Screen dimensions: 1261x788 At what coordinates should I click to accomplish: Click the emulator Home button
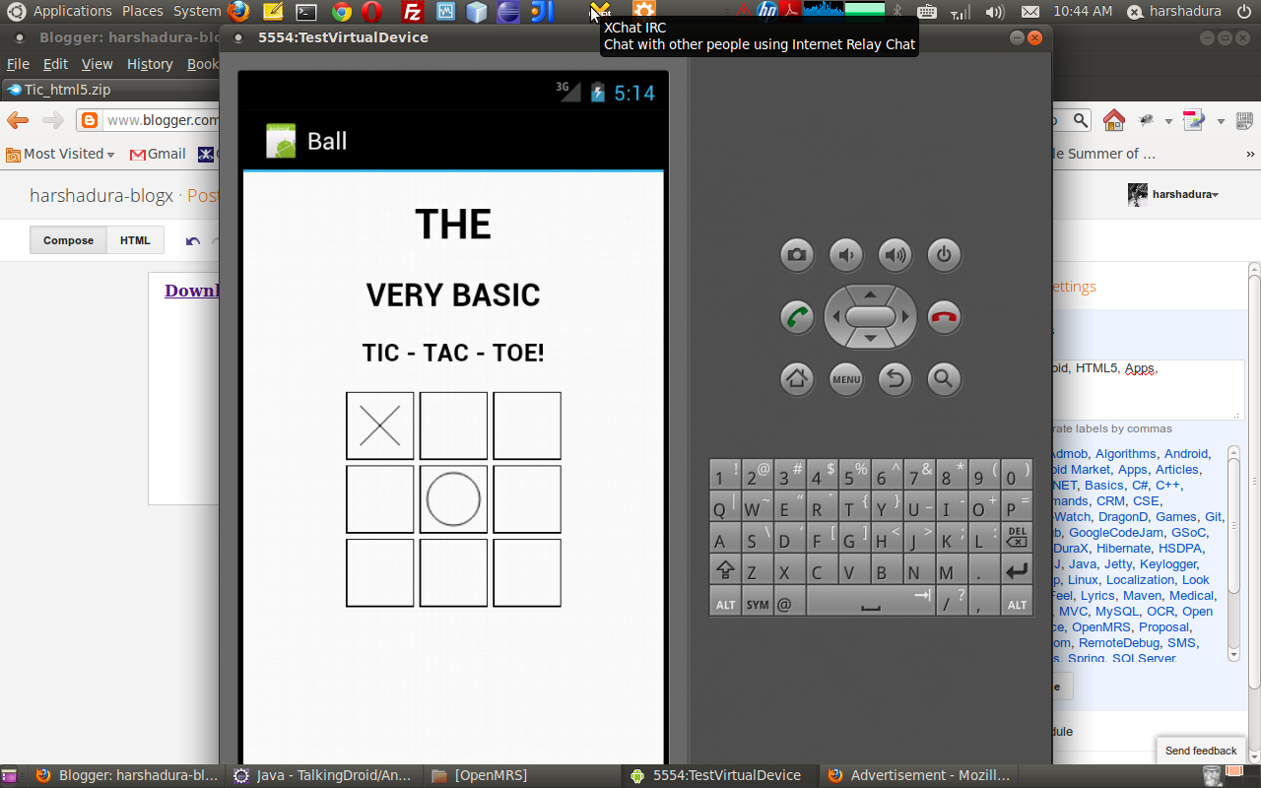tap(796, 378)
